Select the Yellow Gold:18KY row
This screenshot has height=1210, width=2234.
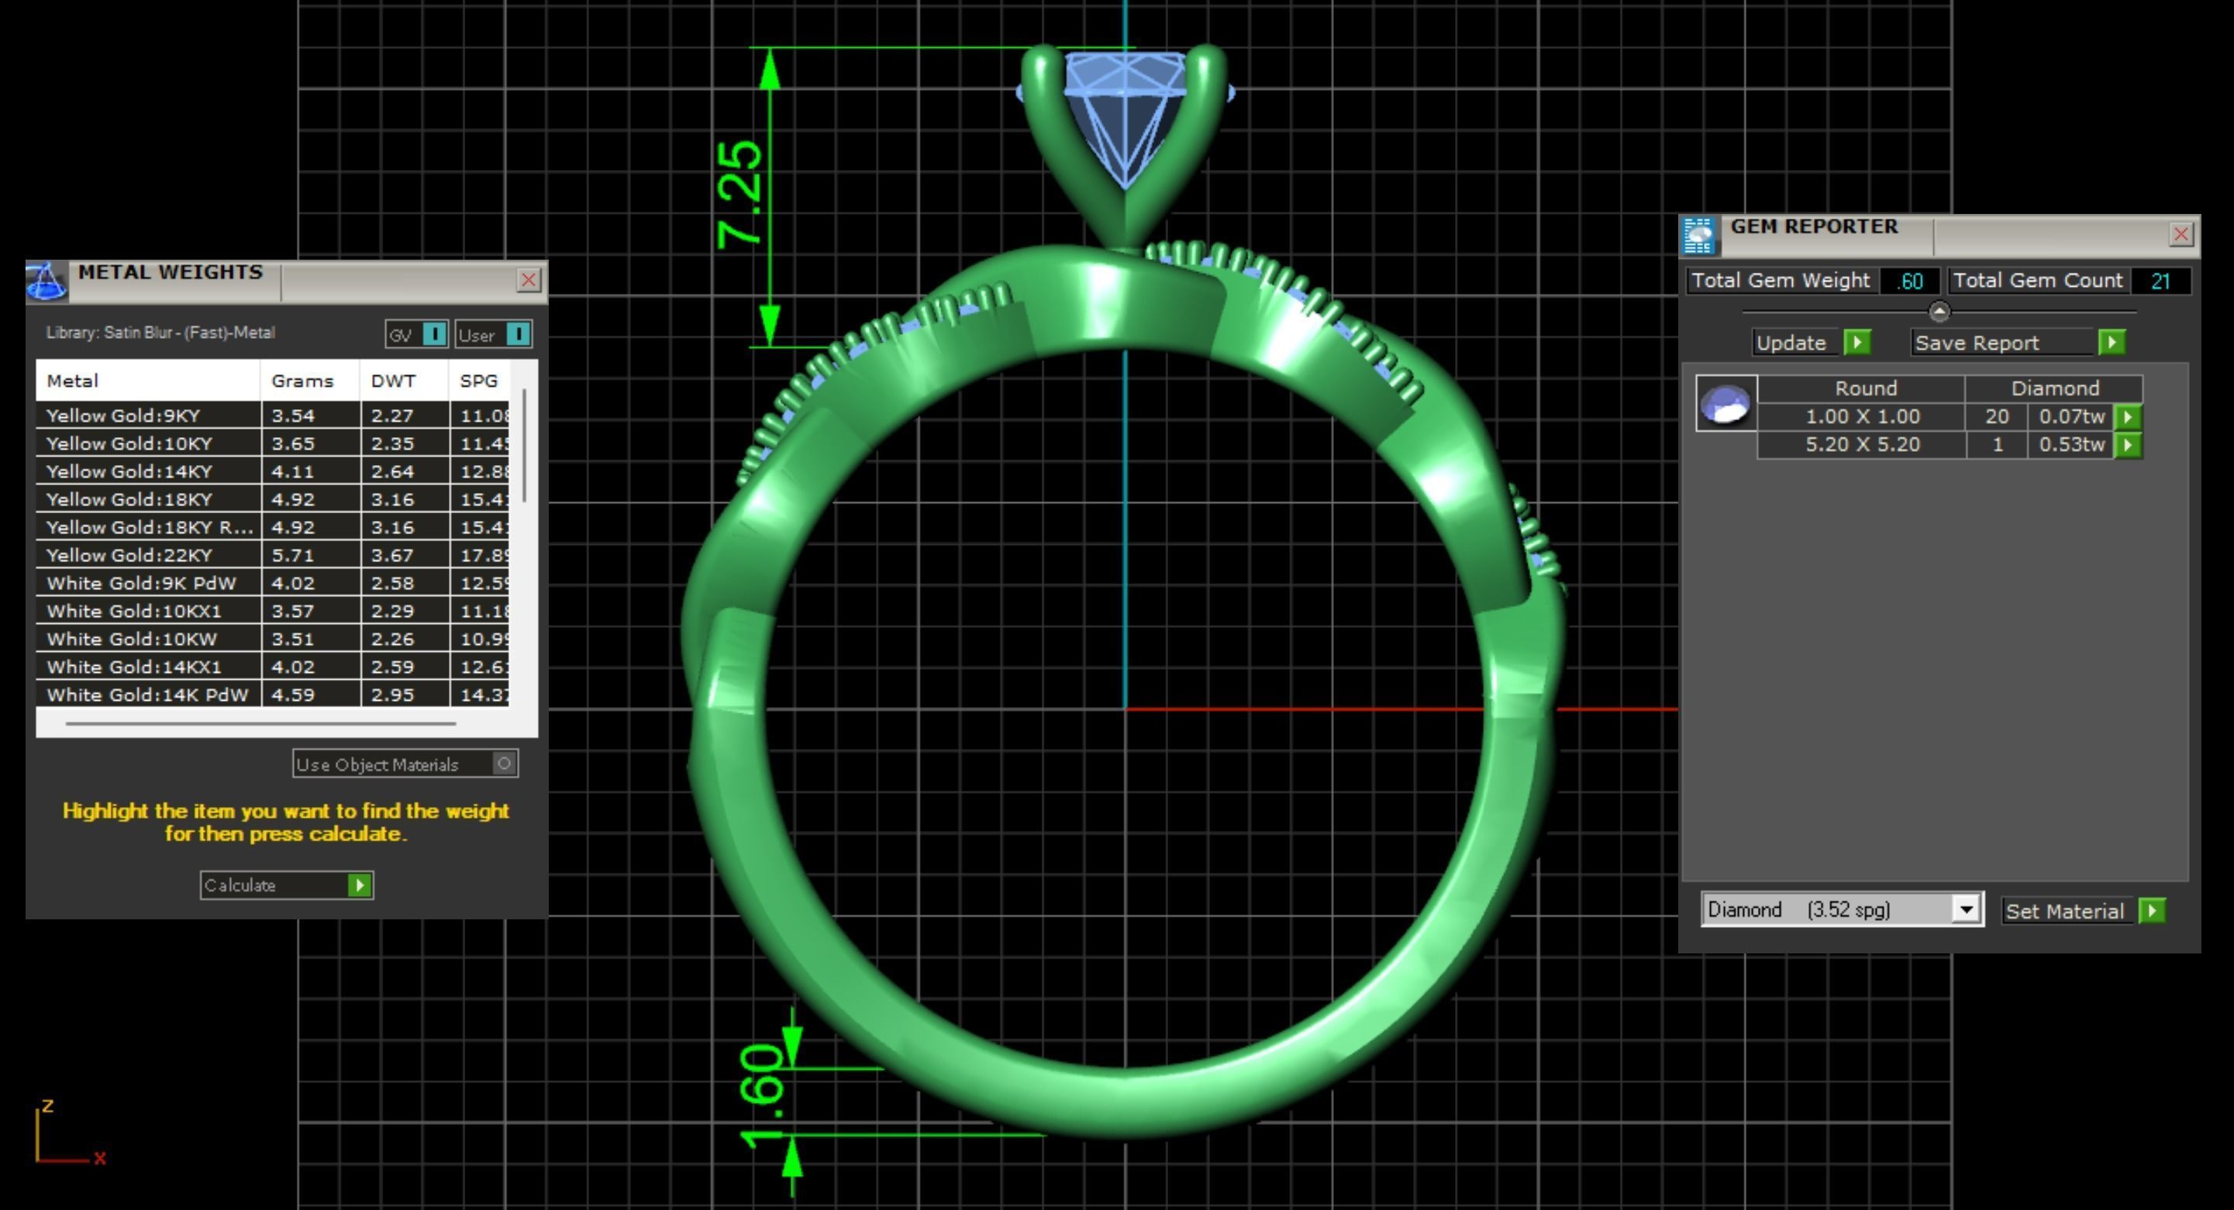coord(272,498)
